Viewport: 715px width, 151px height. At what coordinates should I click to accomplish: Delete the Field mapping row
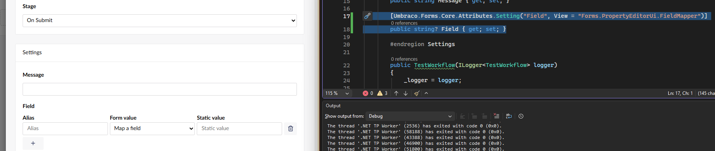click(290, 129)
